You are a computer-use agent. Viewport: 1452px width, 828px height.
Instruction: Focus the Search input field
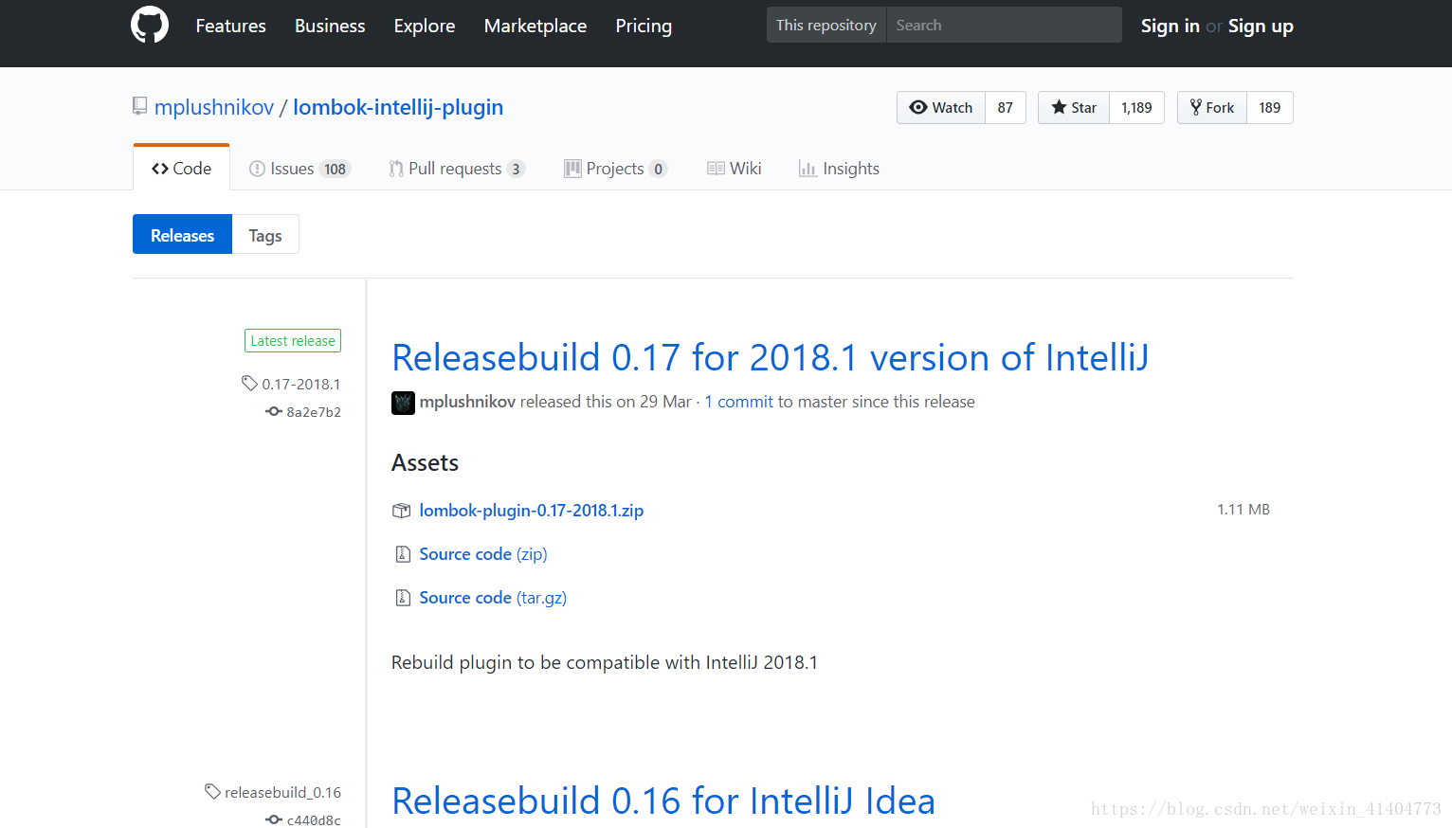click(x=1004, y=25)
